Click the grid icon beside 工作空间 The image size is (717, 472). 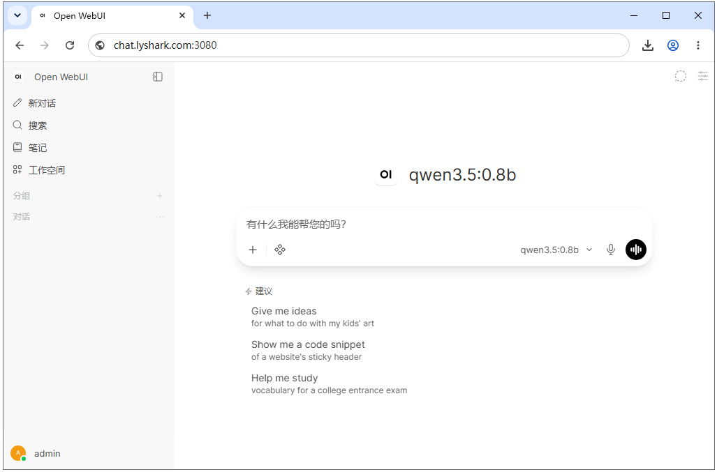point(17,170)
